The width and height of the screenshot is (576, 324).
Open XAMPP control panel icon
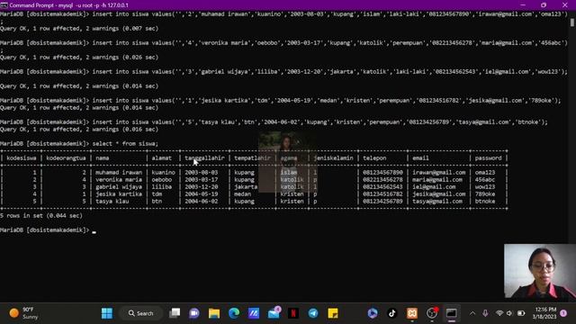(x=412, y=313)
